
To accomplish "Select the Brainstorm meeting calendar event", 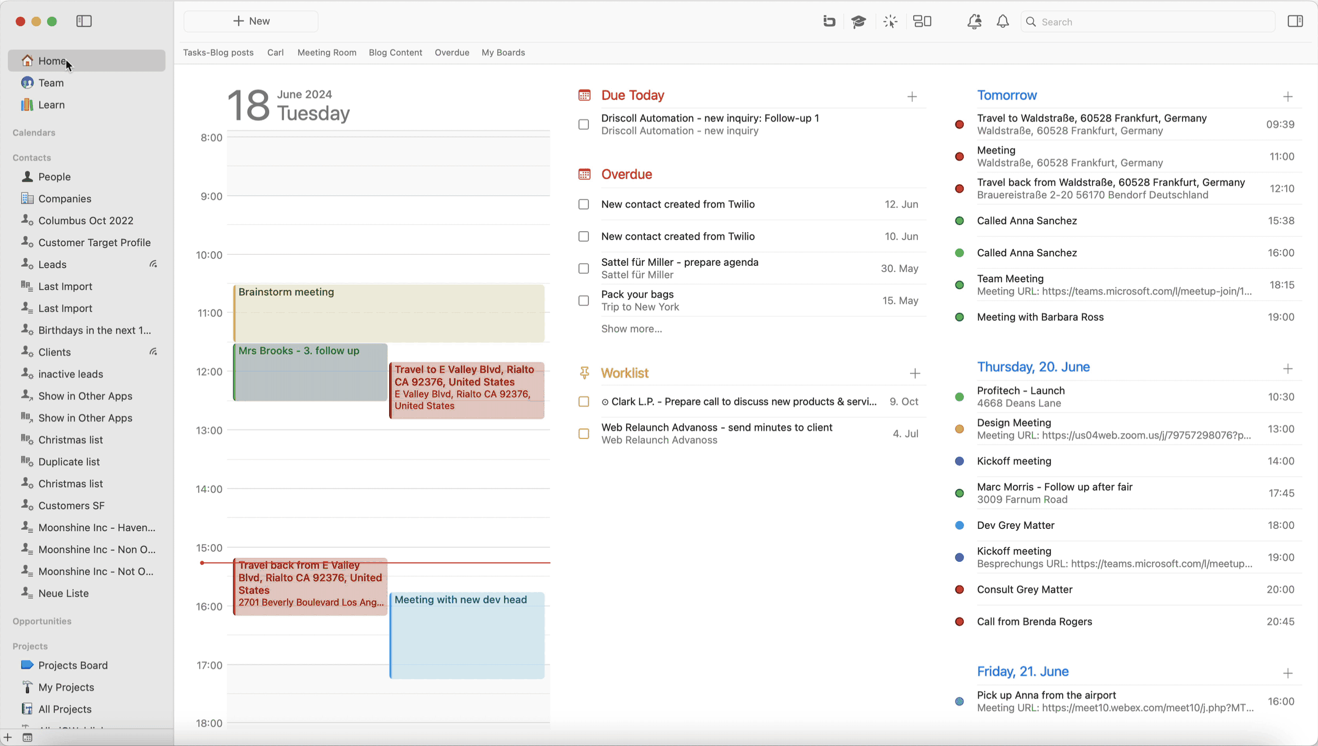I will coord(389,313).
